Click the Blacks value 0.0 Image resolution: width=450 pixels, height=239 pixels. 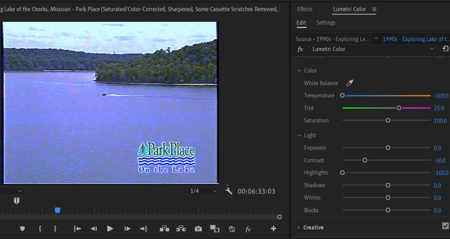pos(437,210)
